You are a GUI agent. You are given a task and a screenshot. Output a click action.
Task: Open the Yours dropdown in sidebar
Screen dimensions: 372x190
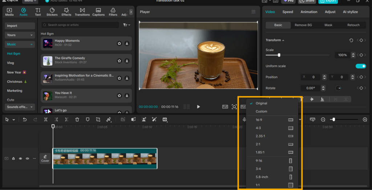[x=20, y=35]
